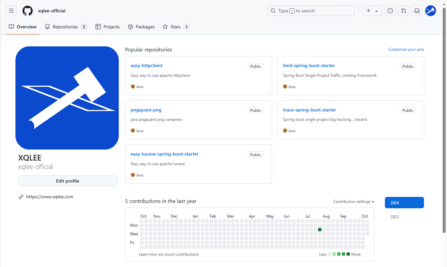Open the limit-spring-boot-starter repository
447x267 pixels.
(309, 66)
